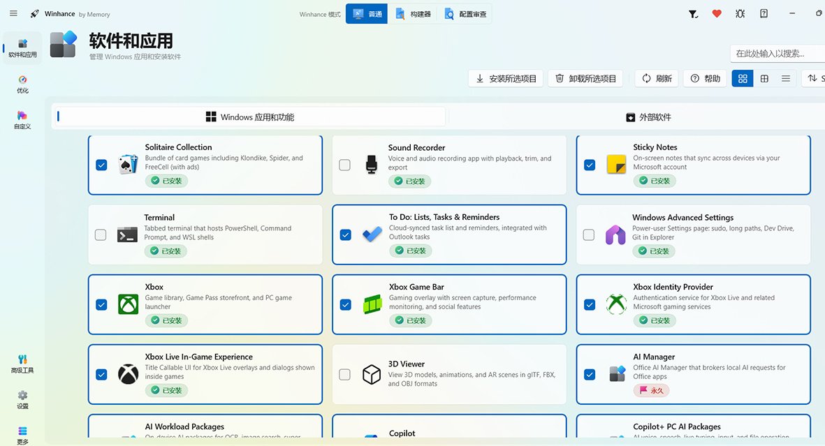Click the sort arrows button
The height and width of the screenshot is (446, 825).
813,78
